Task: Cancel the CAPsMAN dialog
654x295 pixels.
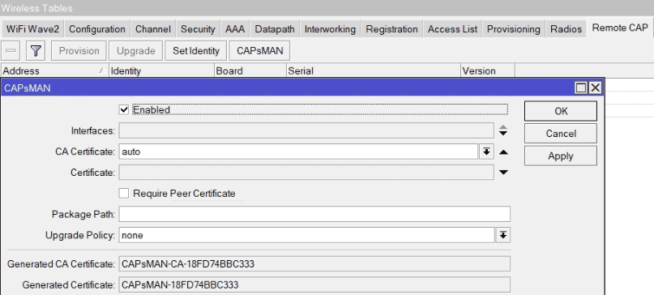Action: [561, 134]
